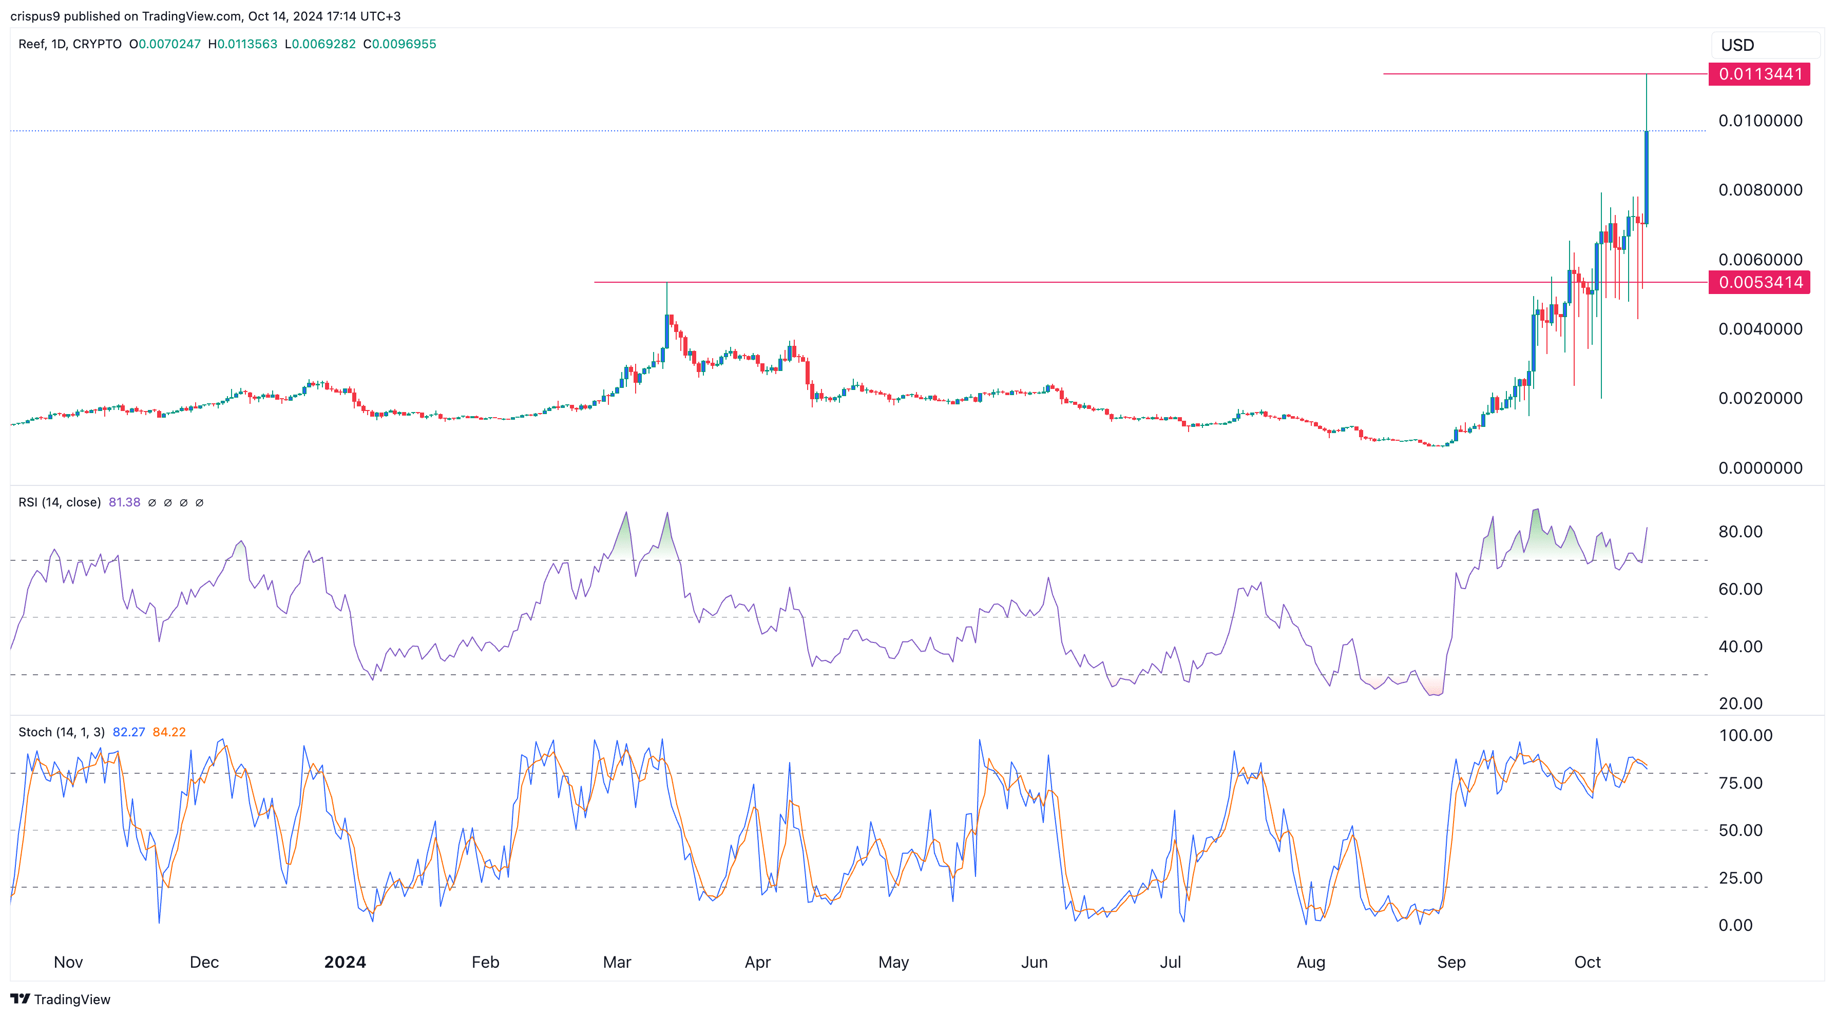Click the 0.0080000 price axis label
This screenshot has width=1835, height=1017.
pyautogui.click(x=1760, y=190)
